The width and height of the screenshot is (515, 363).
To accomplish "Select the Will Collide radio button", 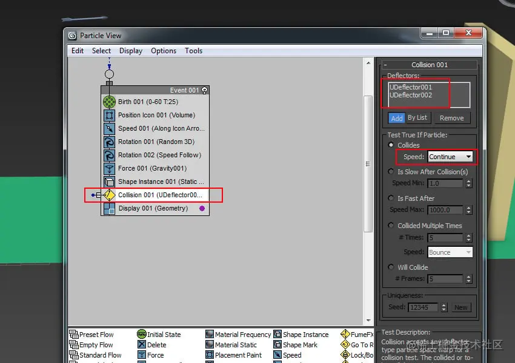I will coord(391,267).
